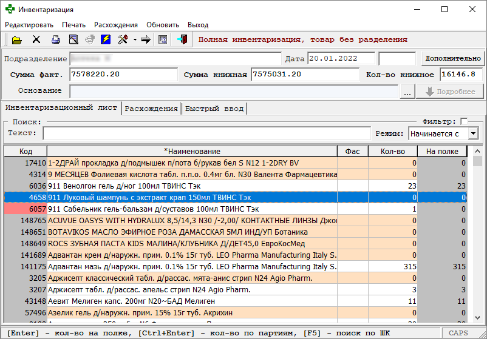487x339 pixels.
Task: Select Адвантан крем row code 141689
Action: 235,255
